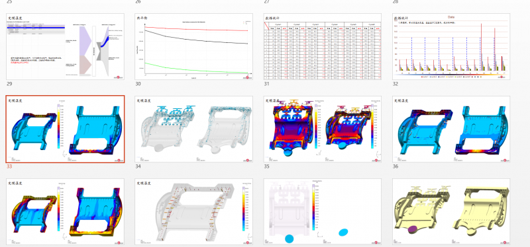530x247 pixels.
Task: Click the slide number 31 label
Action: click(266, 84)
